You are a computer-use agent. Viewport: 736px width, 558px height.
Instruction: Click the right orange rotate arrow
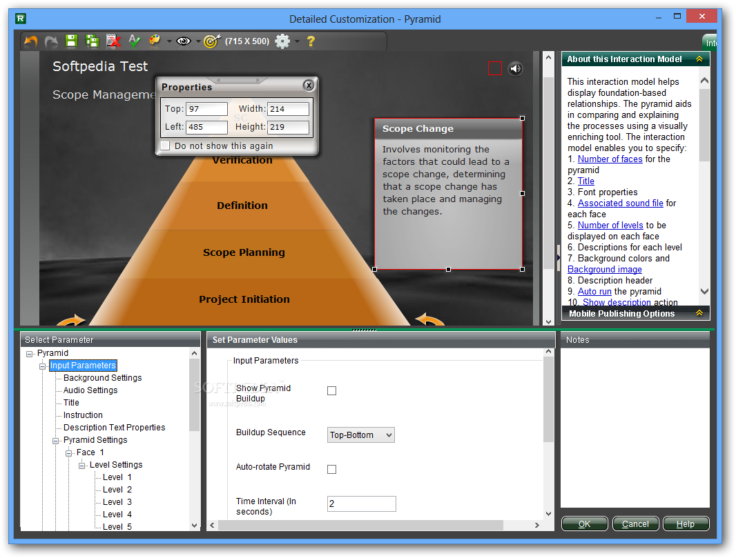tap(430, 319)
